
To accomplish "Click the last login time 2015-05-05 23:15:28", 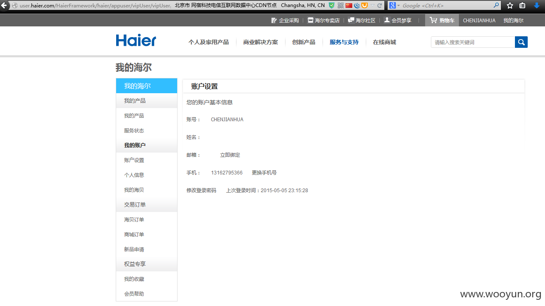I will tap(284, 191).
